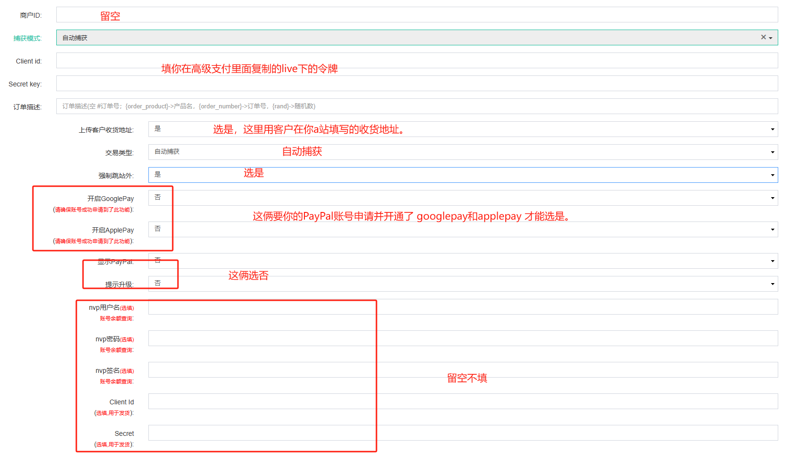Click the nvp签名 input field
804x454 pixels.
[x=463, y=370]
